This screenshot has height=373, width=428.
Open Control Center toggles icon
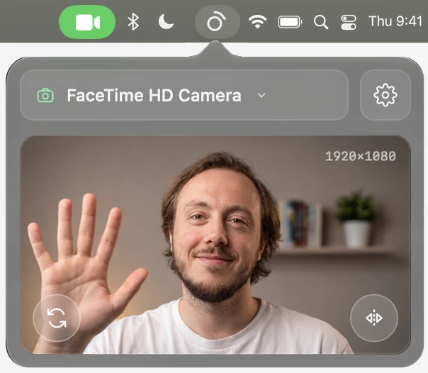pyautogui.click(x=349, y=22)
